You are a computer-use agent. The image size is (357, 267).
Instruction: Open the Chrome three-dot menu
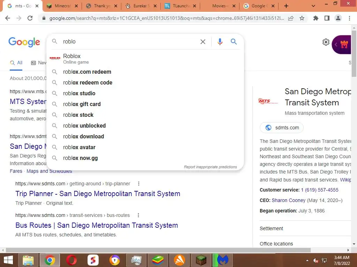pyautogui.click(x=349, y=18)
